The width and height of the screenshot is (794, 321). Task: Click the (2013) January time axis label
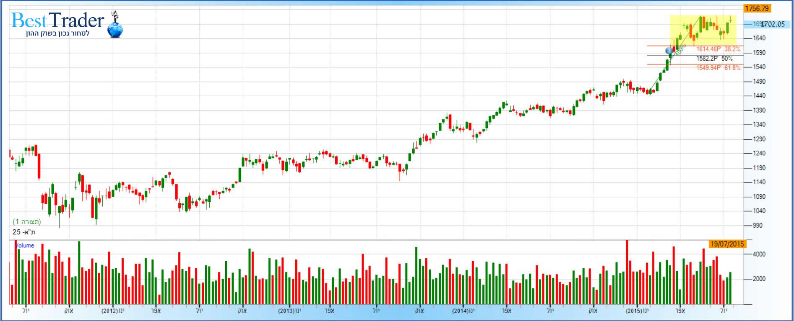click(x=289, y=311)
